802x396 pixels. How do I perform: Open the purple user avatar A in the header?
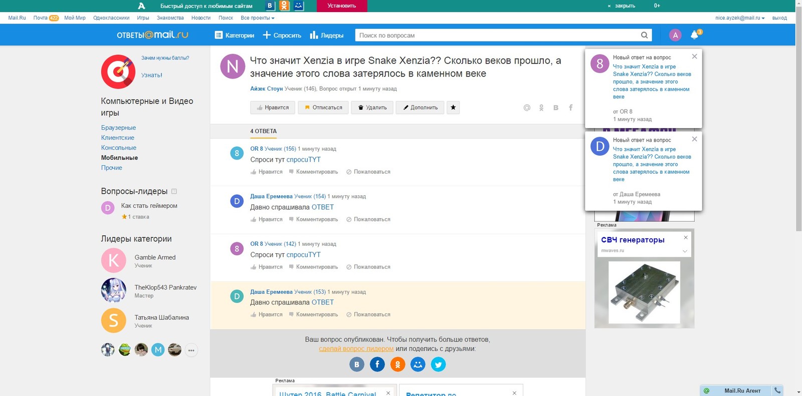click(x=675, y=35)
